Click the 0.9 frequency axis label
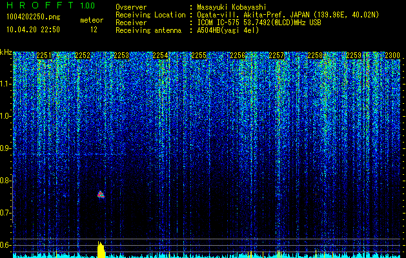 tap(6, 148)
